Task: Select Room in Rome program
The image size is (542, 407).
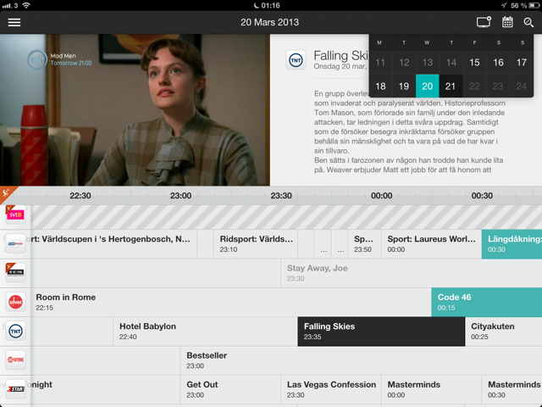Action: point(230,302)
